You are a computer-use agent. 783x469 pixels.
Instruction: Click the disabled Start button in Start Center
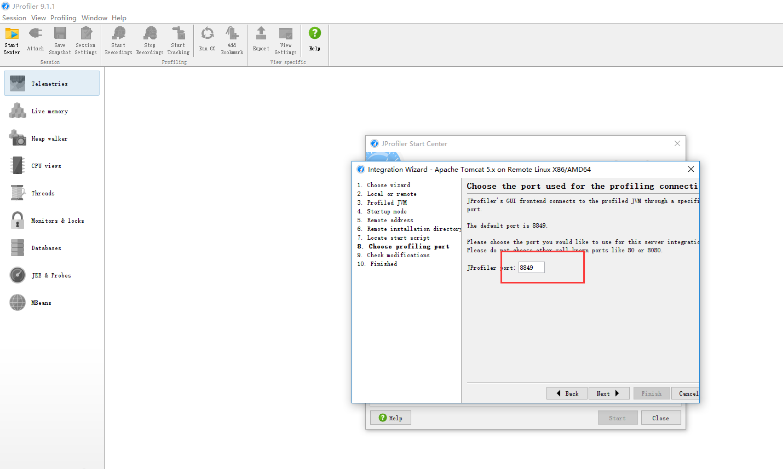[618, 418]
